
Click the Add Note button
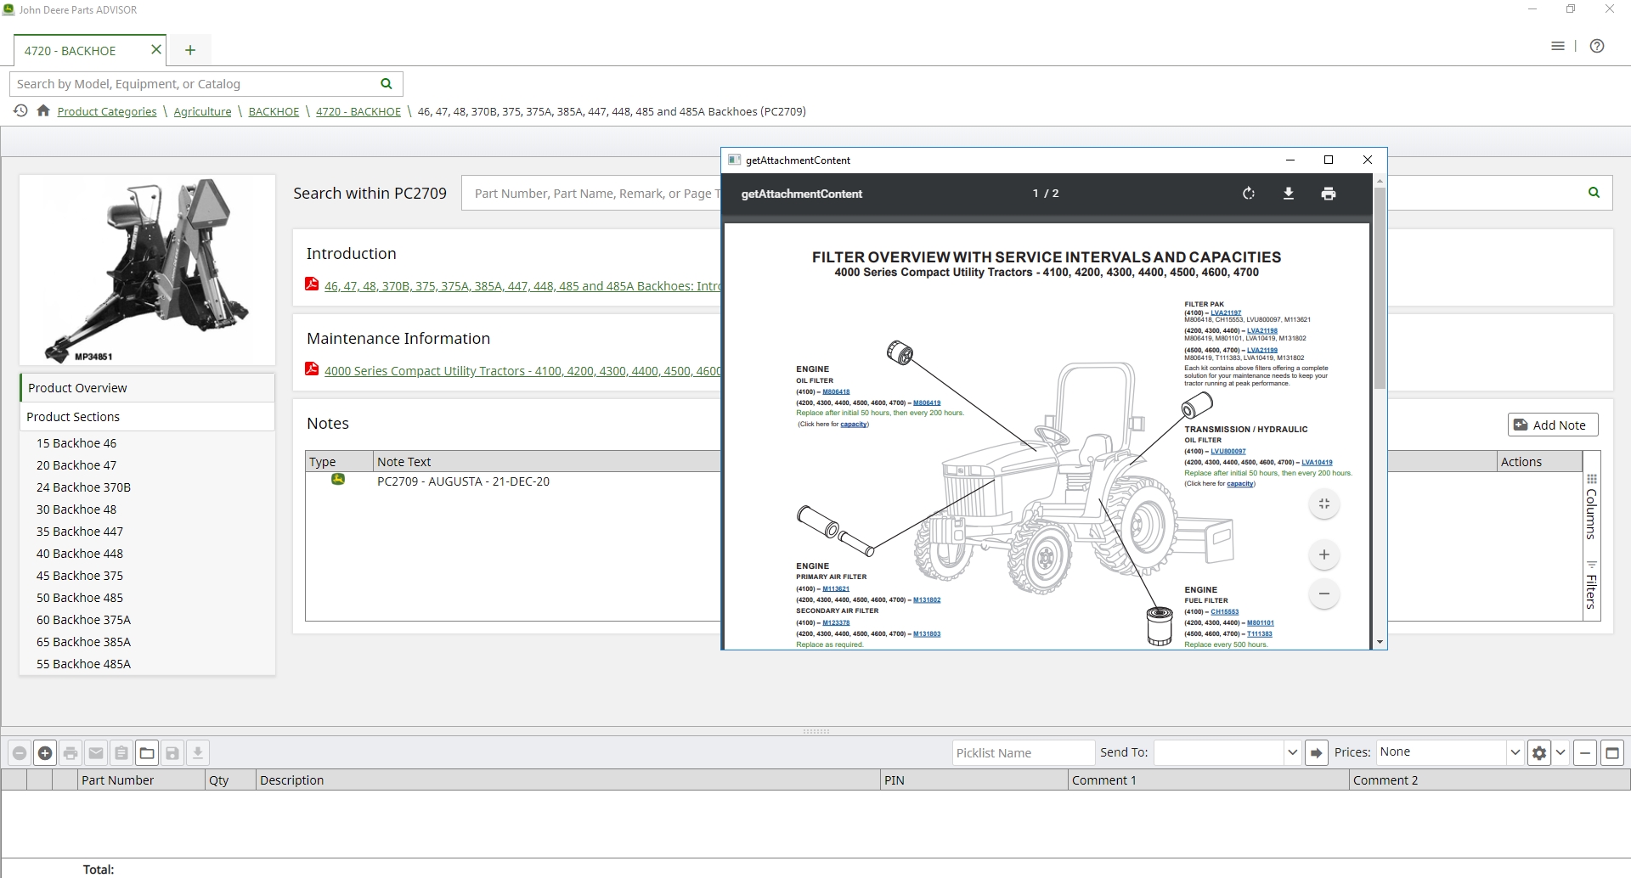(1553, 425)
